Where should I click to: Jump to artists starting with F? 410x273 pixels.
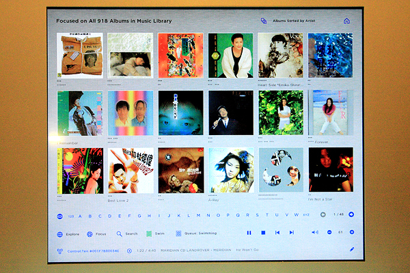point(129,216)
